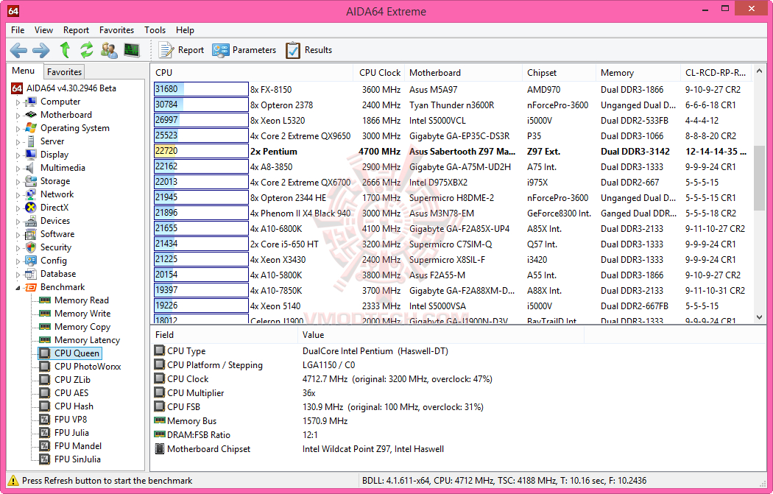Select the Display tree icon
Viewport: 773px width, 494px height.
31,155
